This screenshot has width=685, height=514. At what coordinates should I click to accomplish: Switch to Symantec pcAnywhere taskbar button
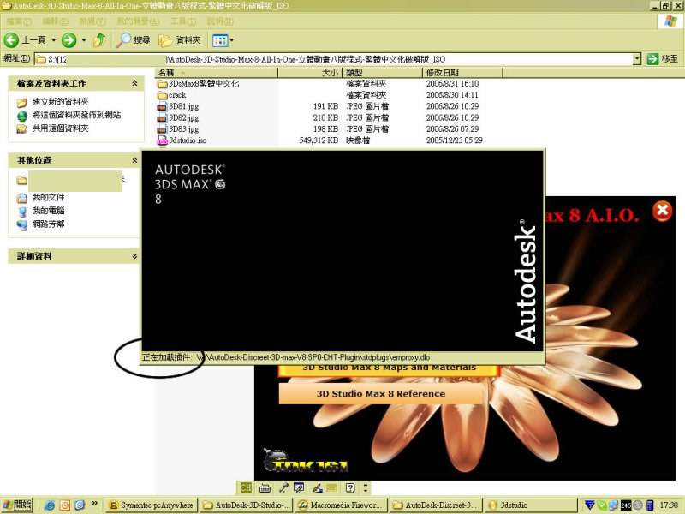coord(152,505)
